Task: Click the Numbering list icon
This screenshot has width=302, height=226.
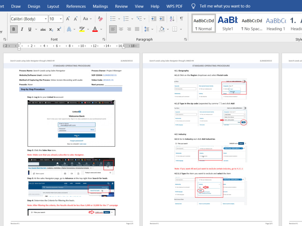Action: [126, 19]
